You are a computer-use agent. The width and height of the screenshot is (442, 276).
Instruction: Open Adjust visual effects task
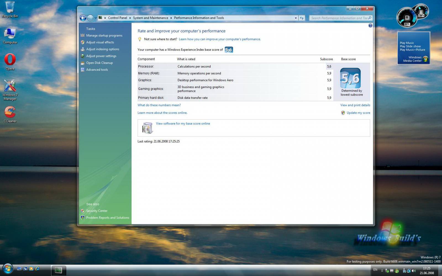coord(100,42)
